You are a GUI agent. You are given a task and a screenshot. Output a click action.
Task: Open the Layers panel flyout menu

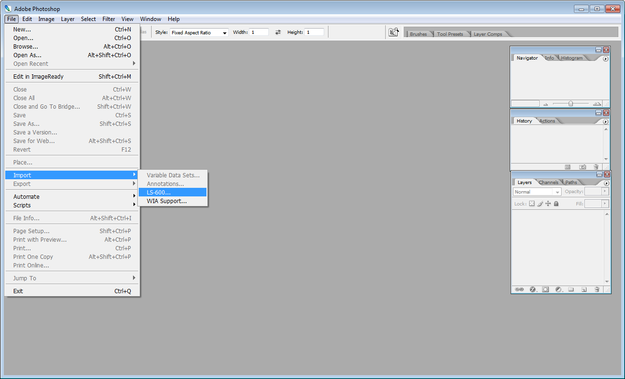[606, 183]
